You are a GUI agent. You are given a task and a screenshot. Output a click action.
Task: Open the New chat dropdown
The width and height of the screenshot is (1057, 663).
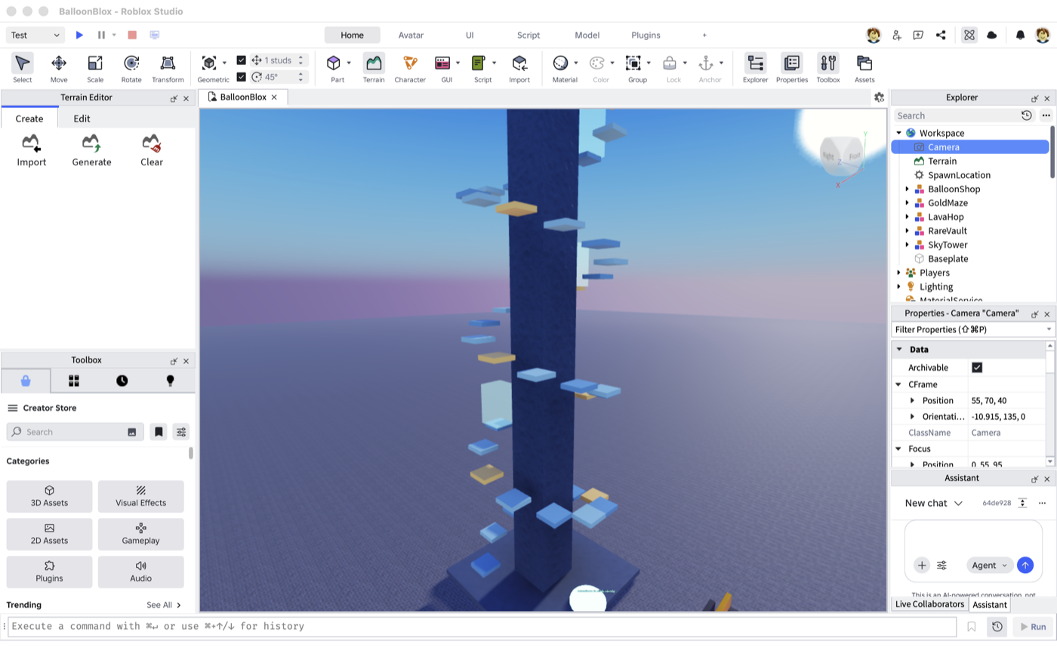934,503
